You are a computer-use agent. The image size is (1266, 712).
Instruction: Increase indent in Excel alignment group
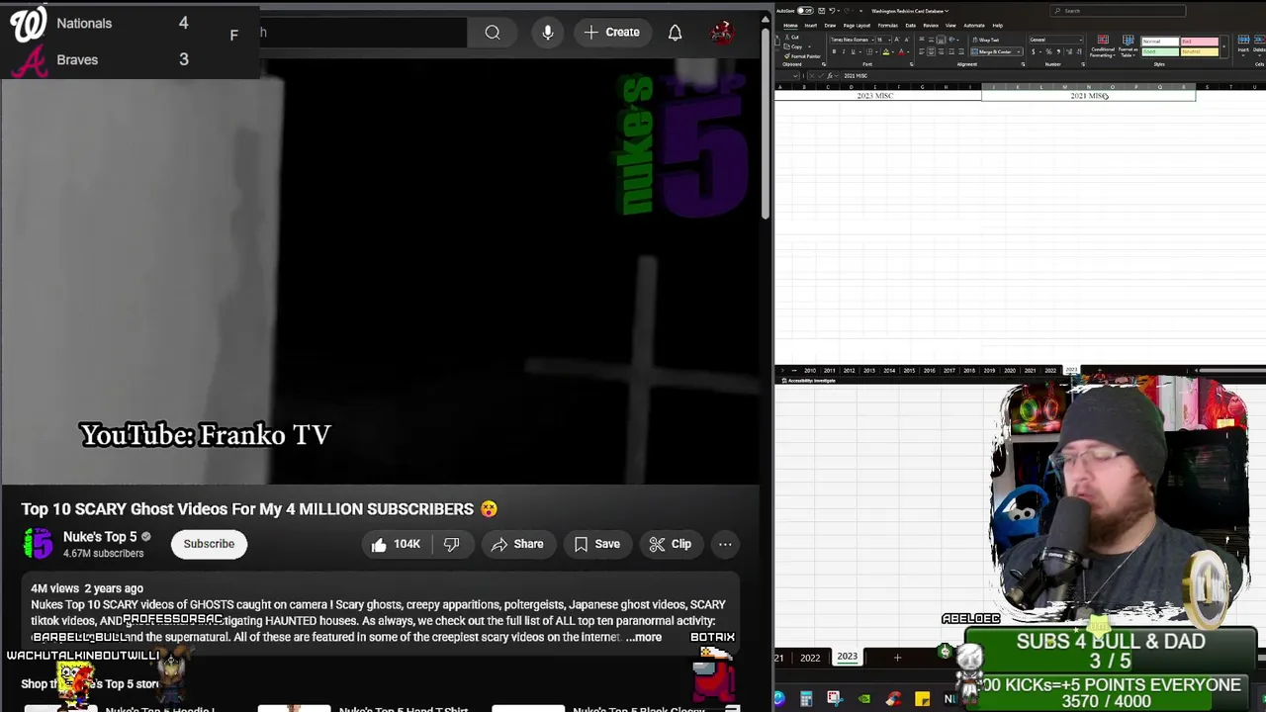(961, 51)
